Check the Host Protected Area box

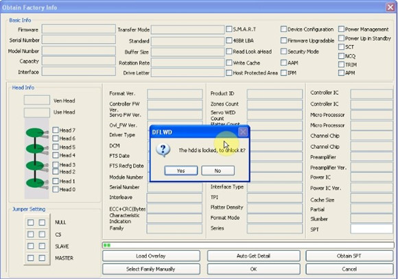(x=229, y=73)
